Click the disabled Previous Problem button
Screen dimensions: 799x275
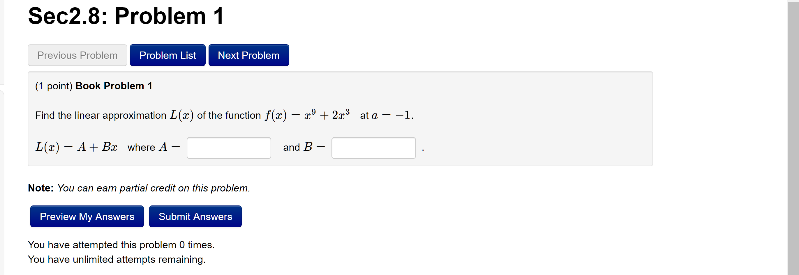(77, 55)
